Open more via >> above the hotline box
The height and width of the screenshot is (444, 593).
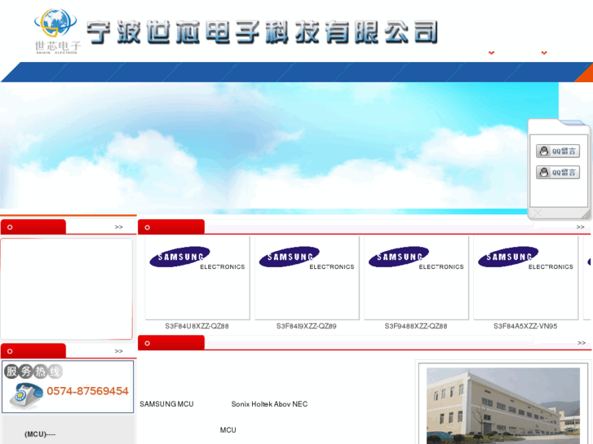click(119, 351)
